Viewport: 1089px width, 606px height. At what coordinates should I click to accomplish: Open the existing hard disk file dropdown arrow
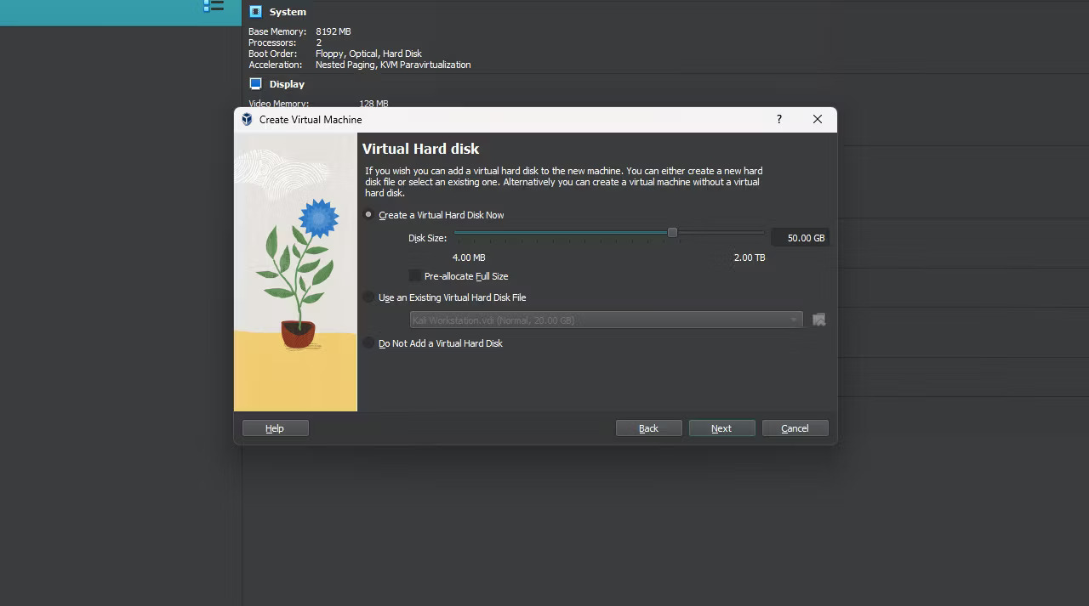click(x=794, y=320)
